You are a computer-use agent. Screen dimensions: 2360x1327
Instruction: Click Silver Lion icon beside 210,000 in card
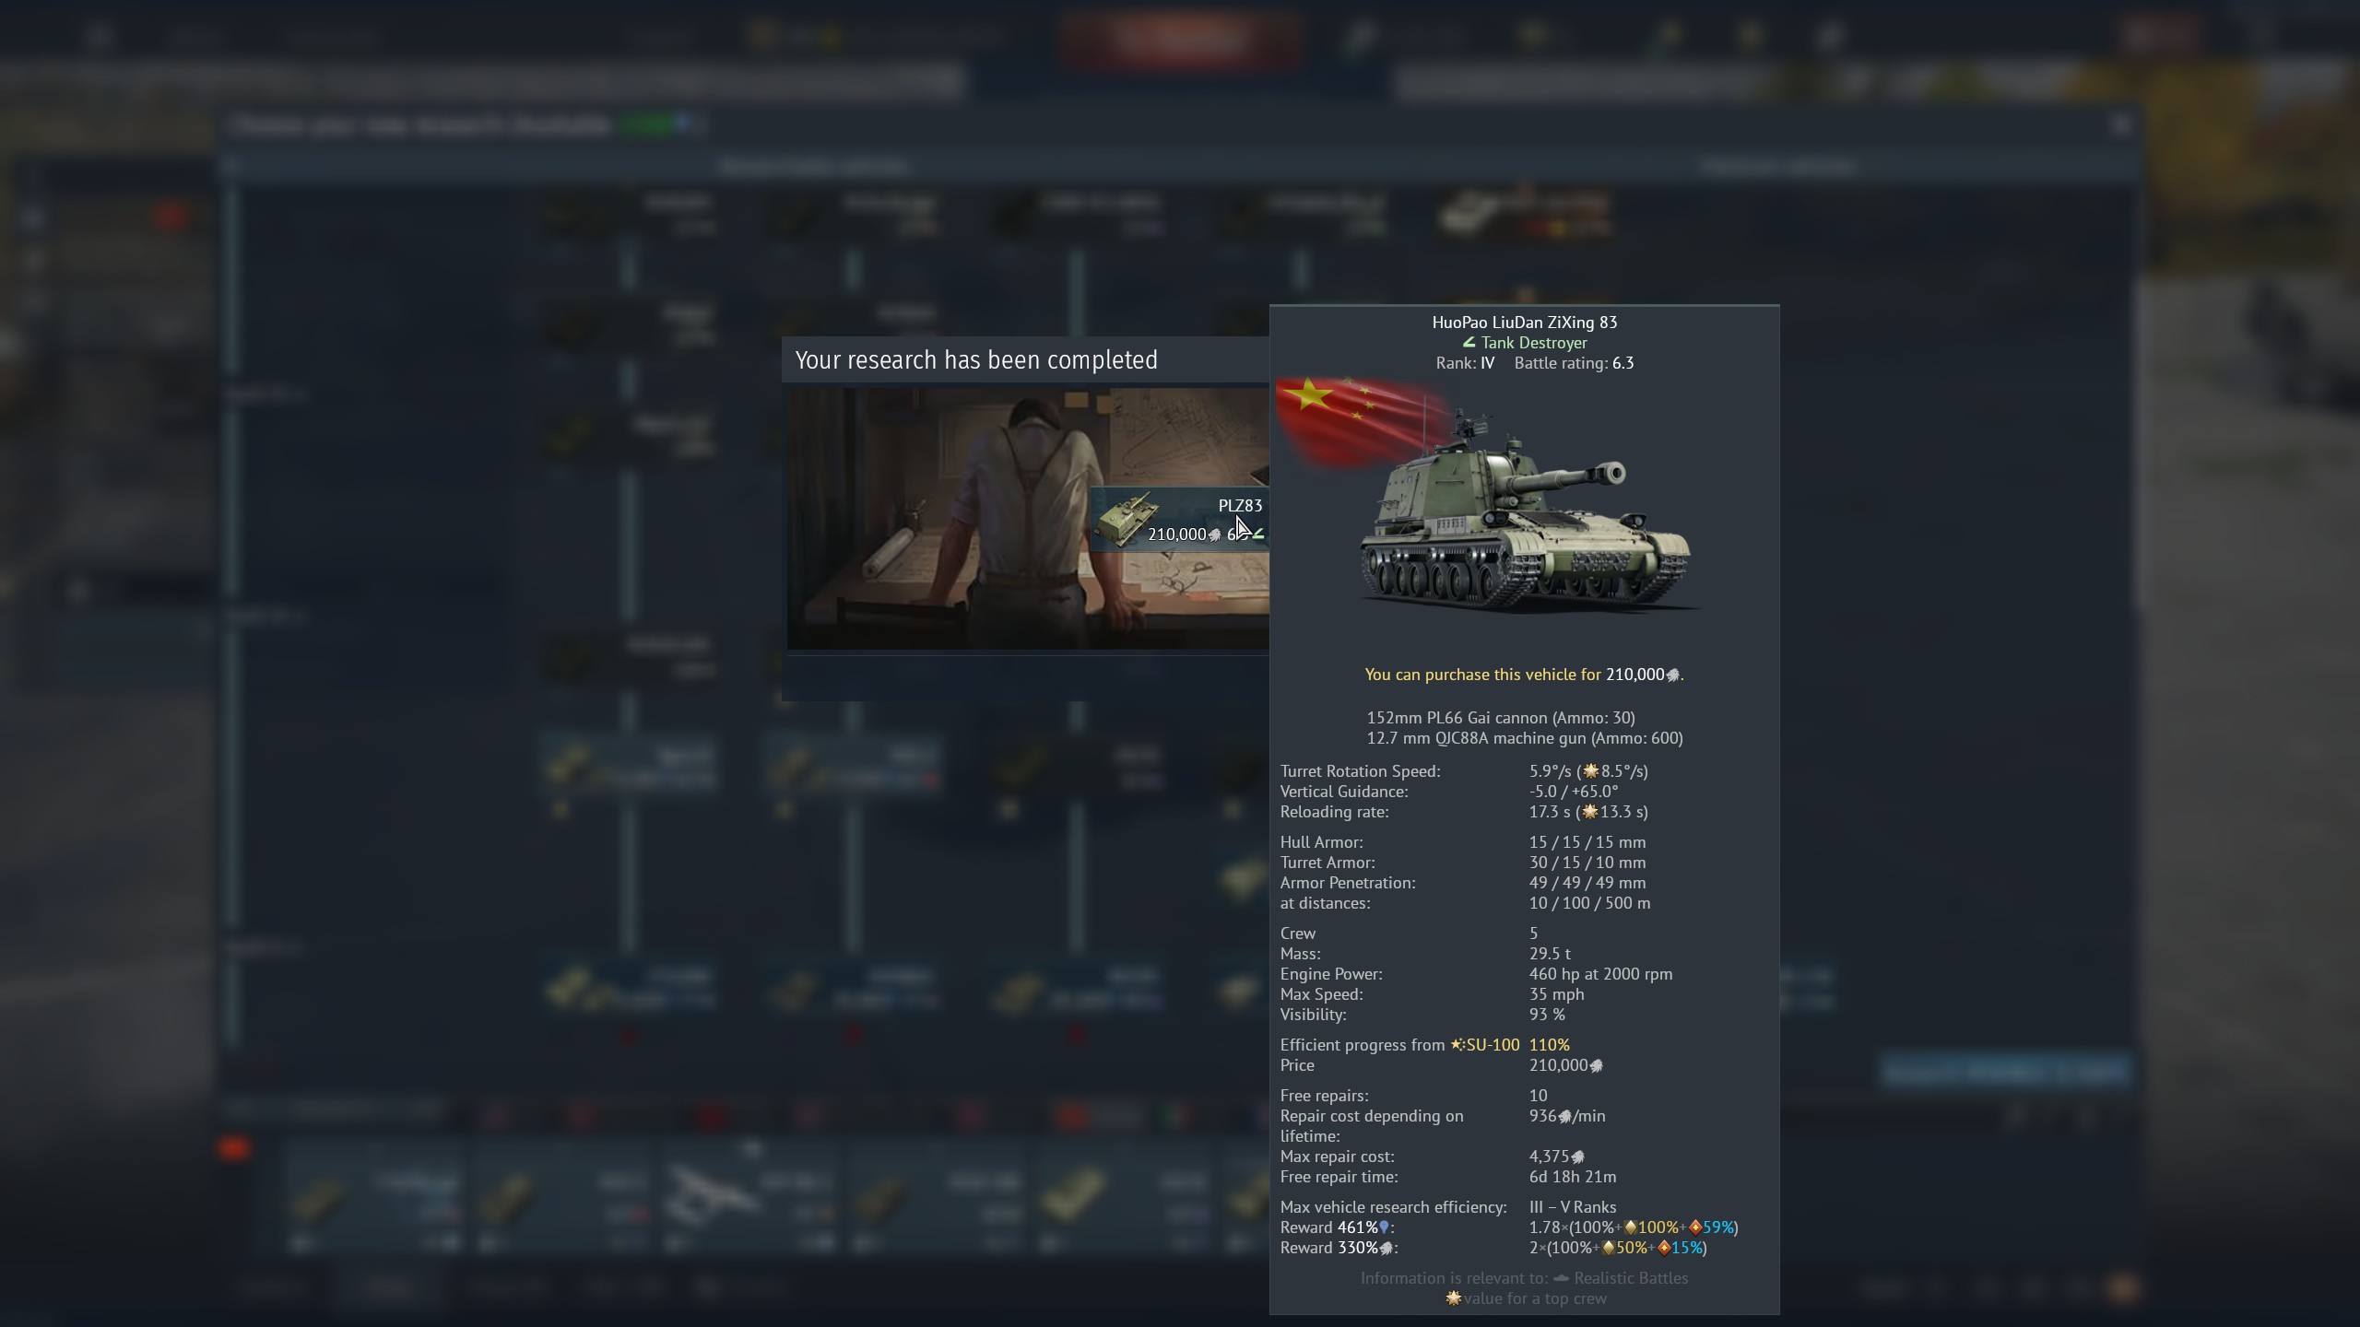[x=1214, y=535]
